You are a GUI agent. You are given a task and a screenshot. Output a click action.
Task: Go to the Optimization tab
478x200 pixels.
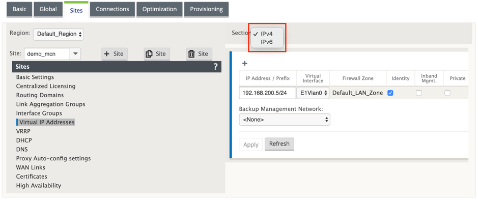pos(159,10)
